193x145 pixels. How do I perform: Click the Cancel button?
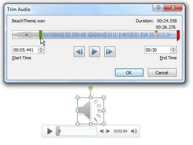[x=162, y=73]
